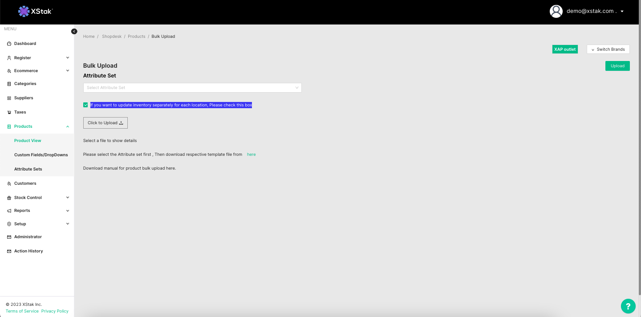Click the user avatar icon
This screenshot has width=641, height=317.
(556, 12)
